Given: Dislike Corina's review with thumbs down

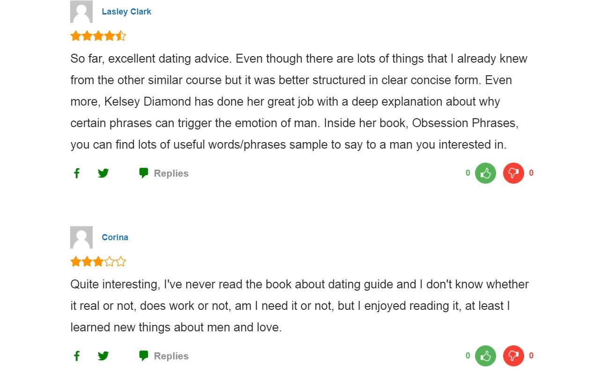Looking at the screenshot, I should click(513, 356).
